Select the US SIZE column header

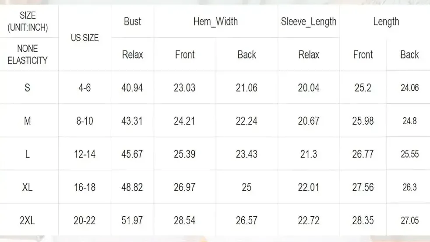click(85, 38)
